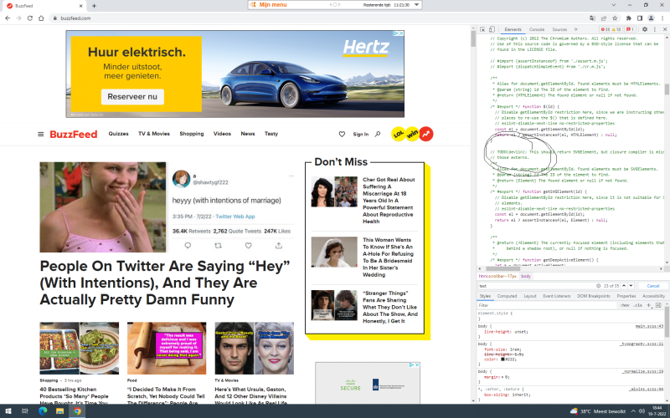
Task: Open saved items via heart icon
Action: click(341, 134)
